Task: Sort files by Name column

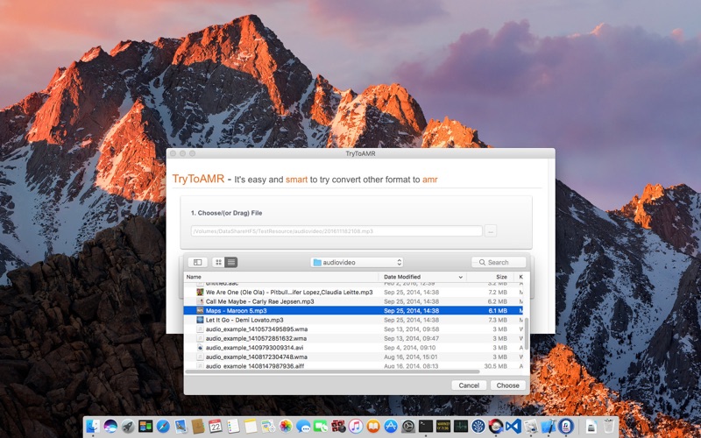Action: (281, 277)
